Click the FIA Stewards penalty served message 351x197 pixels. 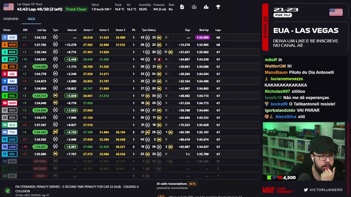(x=77, y=189)
